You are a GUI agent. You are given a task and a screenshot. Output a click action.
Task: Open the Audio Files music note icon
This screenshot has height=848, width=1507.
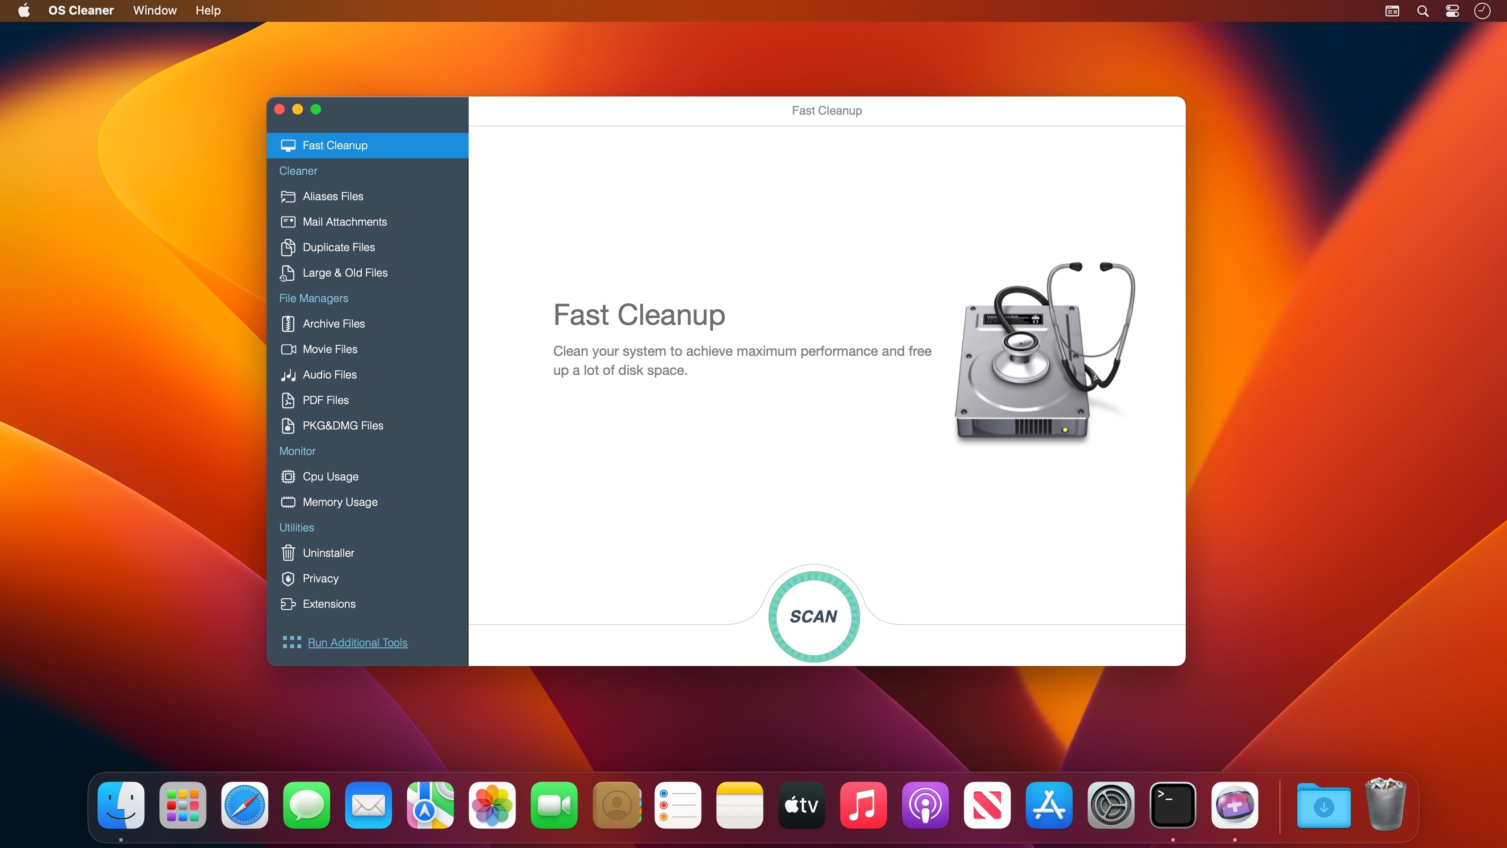[x=288, y=375]
